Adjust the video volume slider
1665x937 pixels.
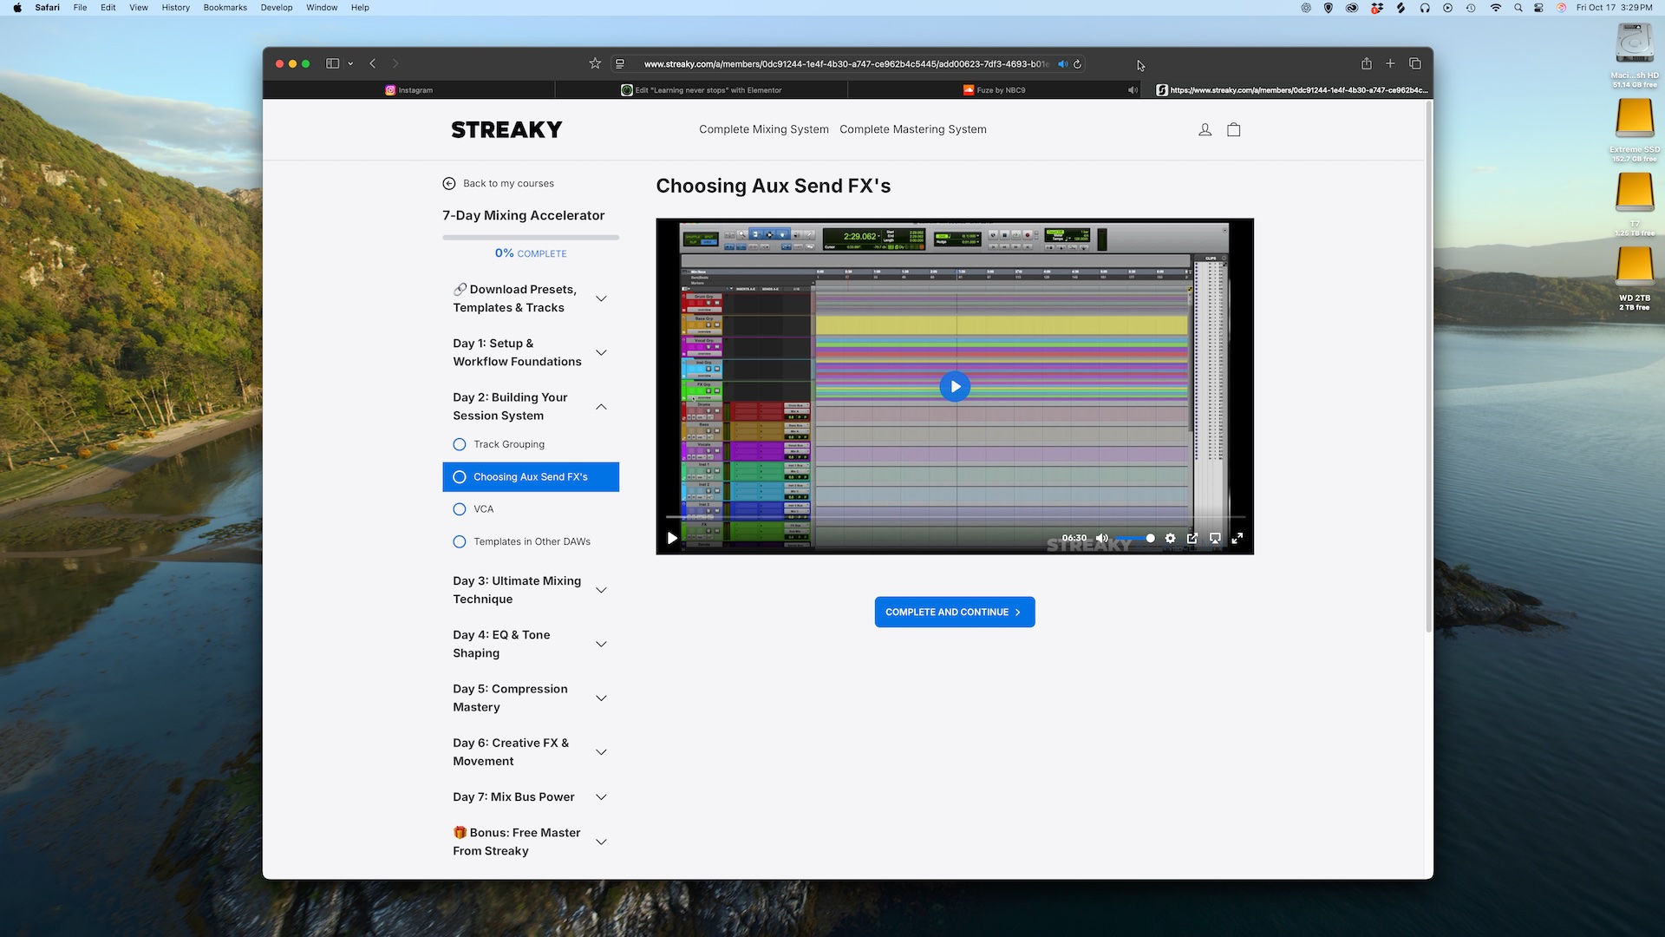1134,539
